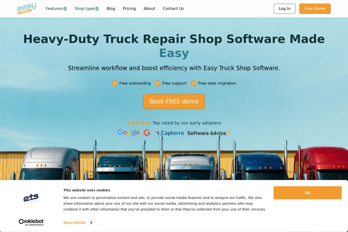Click the ets logo in cookie banner
This screenshot has height=232, width=348.
31,198
